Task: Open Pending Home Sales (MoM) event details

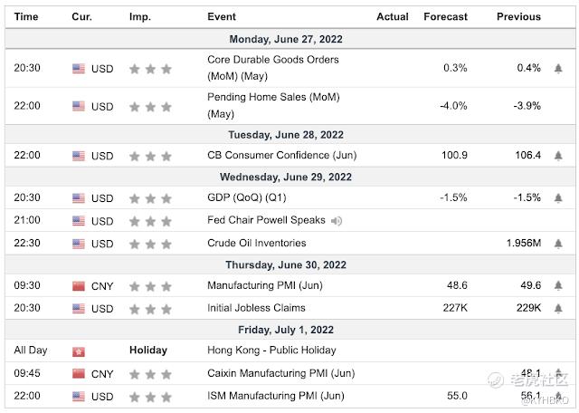Action: tap(261, 105)
